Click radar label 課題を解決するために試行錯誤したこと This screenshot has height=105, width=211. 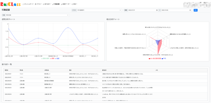click(180, 34)
